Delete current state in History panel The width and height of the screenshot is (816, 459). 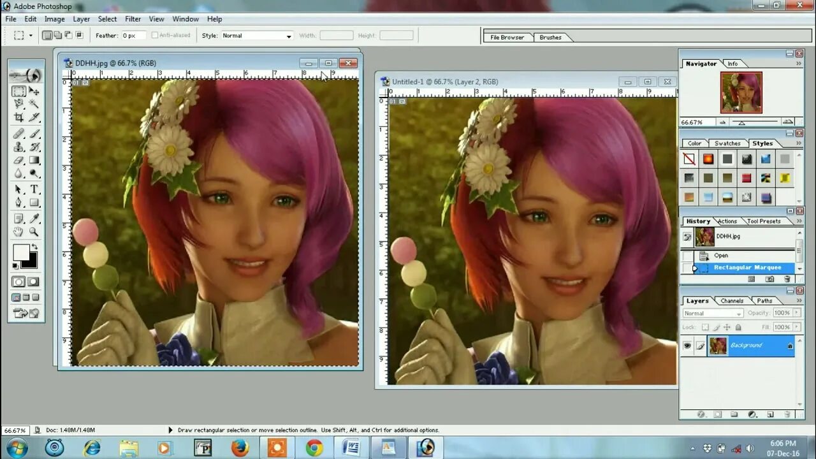(787, 279)
